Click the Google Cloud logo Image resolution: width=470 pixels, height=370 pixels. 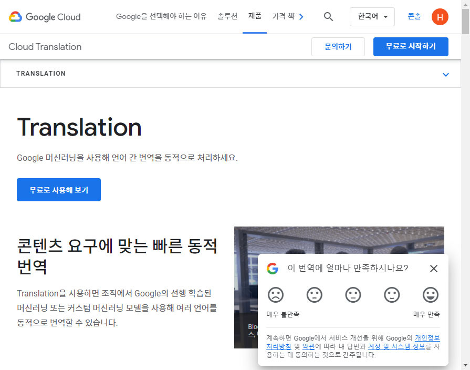(x=45, y=17)
